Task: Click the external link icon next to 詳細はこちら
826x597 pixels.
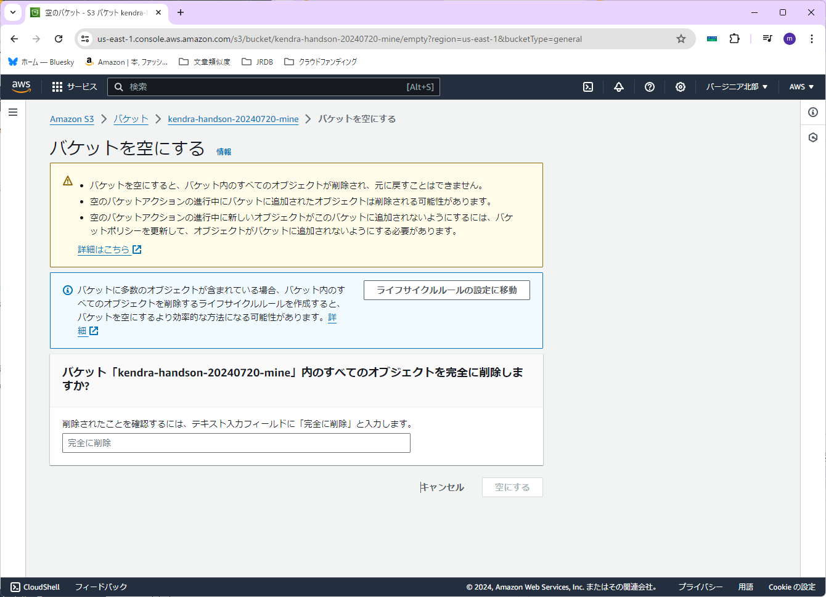Action: coord(137,250)
